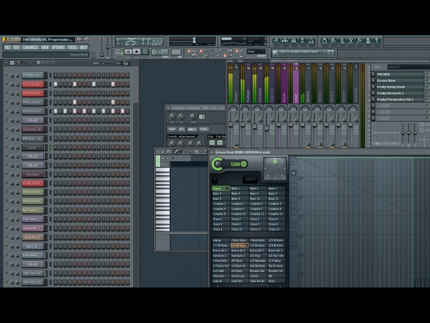Click the magnifier icon in the top toolbar

point(359,41)
